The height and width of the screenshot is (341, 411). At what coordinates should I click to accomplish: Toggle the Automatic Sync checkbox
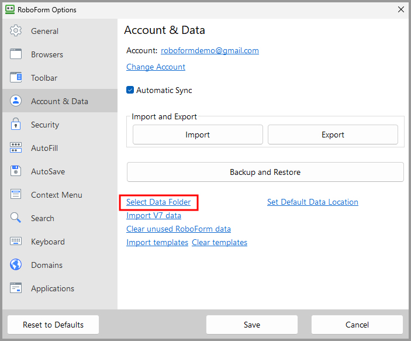(x=130, y=90)
